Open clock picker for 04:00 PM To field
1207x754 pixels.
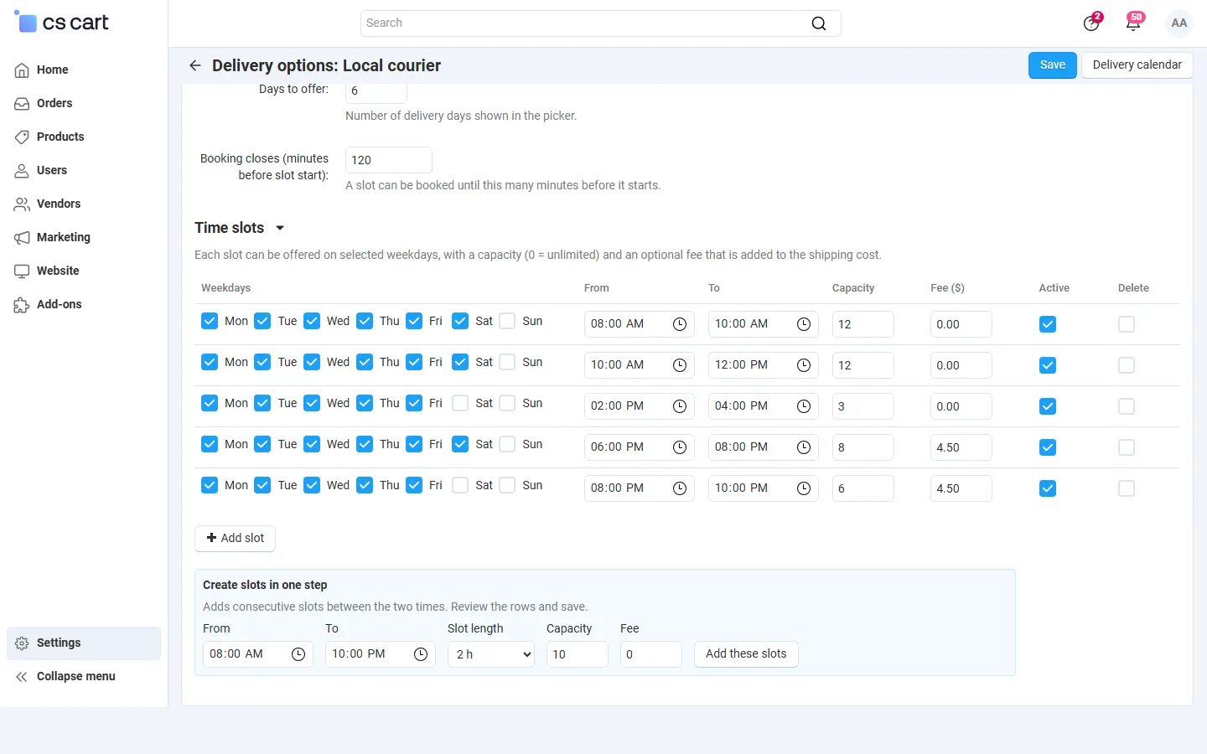point(804,406)
